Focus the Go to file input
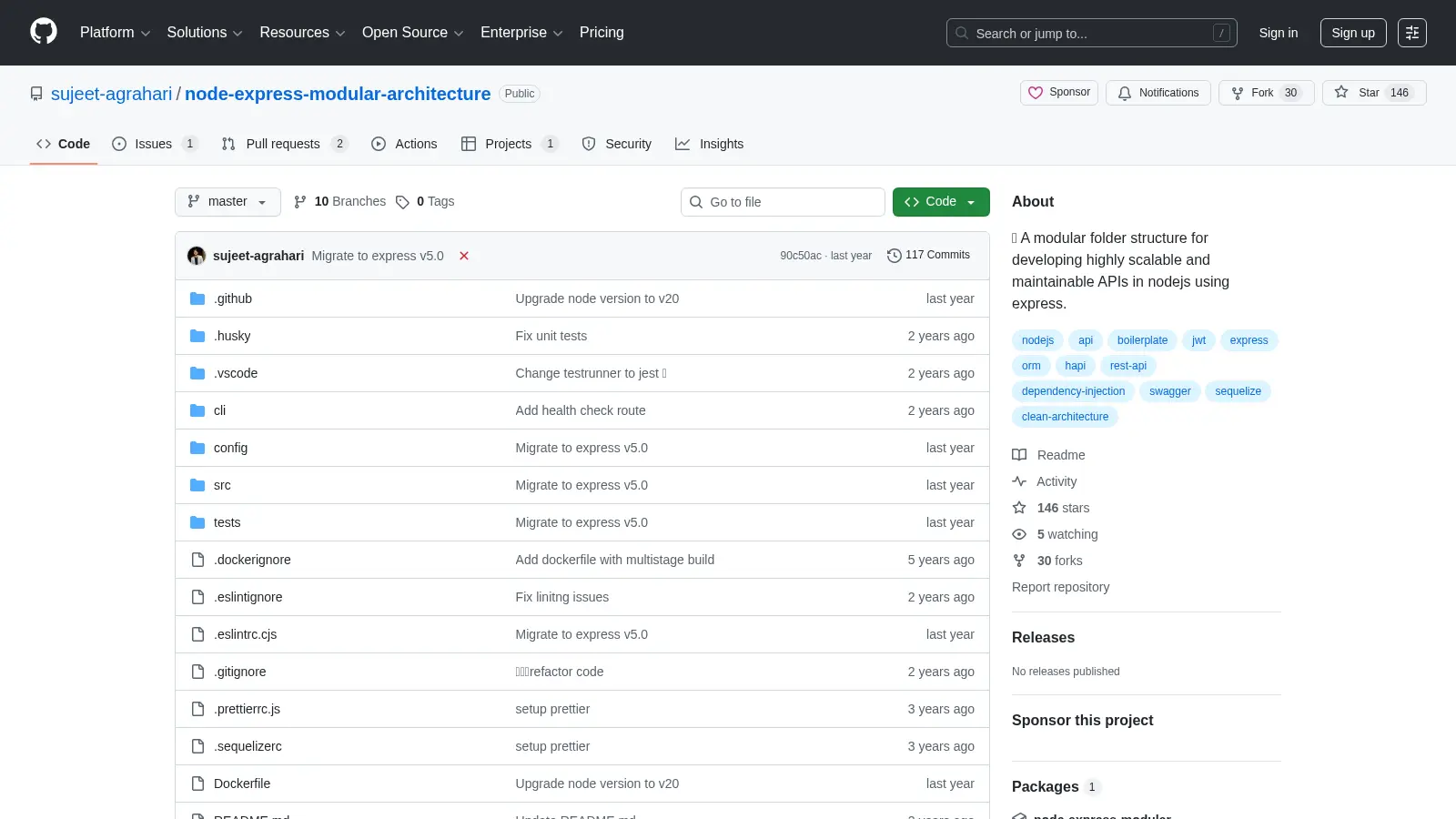The height and width of the screenshot is (819, 1456). pyautogui.click(x=783, y=202)
